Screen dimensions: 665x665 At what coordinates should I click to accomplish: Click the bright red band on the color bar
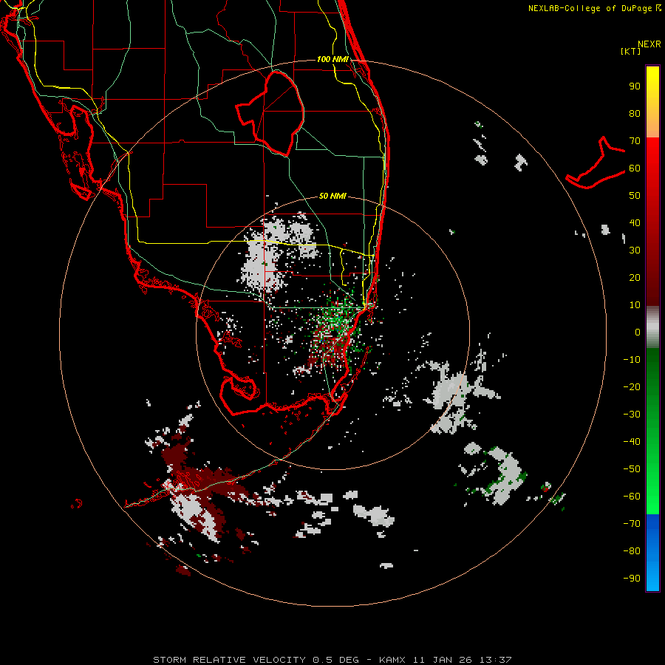click(652, 155)
